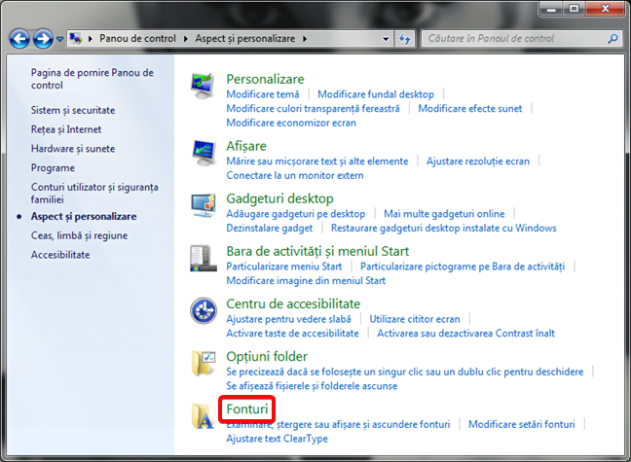Screen dimensions: 631x462
Task: Click Restaurare gadgeturi desktop instalate cu Windows
Action: (443, 228)
